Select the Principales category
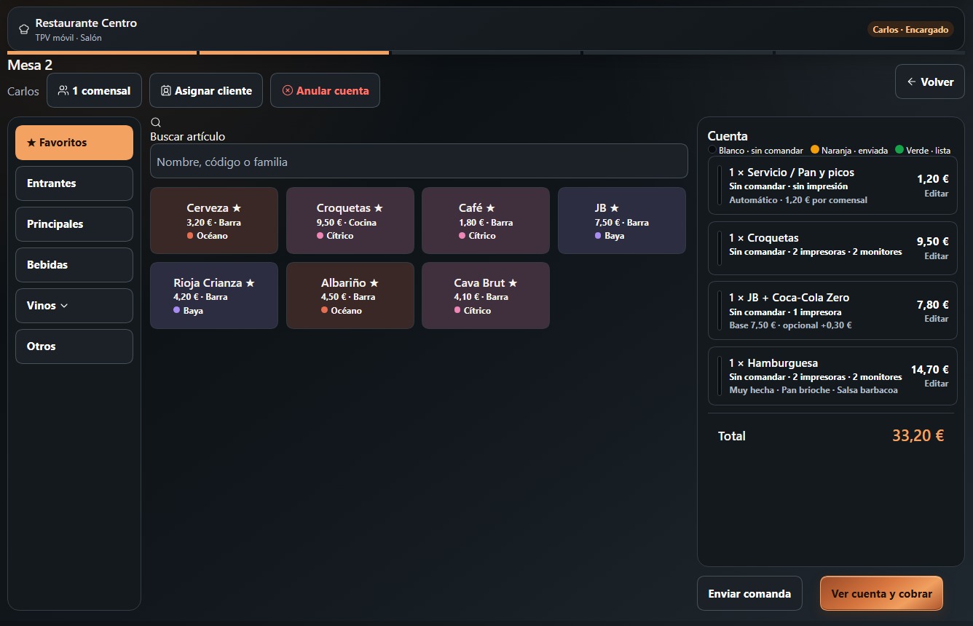Screen dimensions: 973x626 [74, 224]
